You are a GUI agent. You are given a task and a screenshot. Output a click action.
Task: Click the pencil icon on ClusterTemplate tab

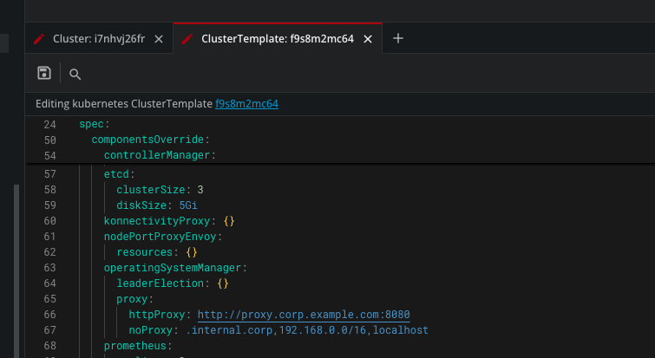(x=187, y=39)
